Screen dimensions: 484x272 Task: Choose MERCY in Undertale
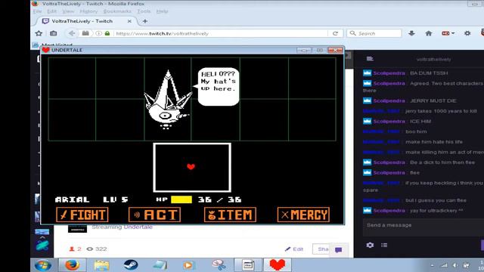click(303, 215)
